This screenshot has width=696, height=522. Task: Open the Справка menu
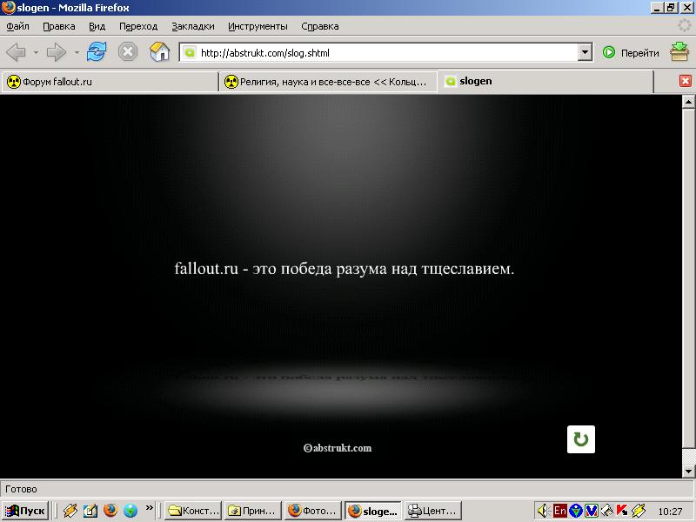coord(319,26)
